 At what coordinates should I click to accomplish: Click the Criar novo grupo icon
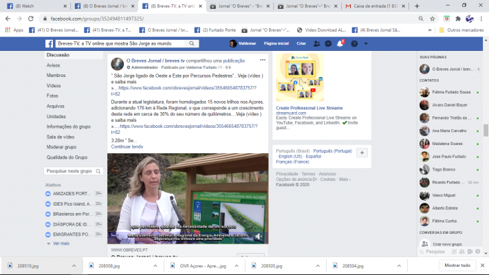424,244
